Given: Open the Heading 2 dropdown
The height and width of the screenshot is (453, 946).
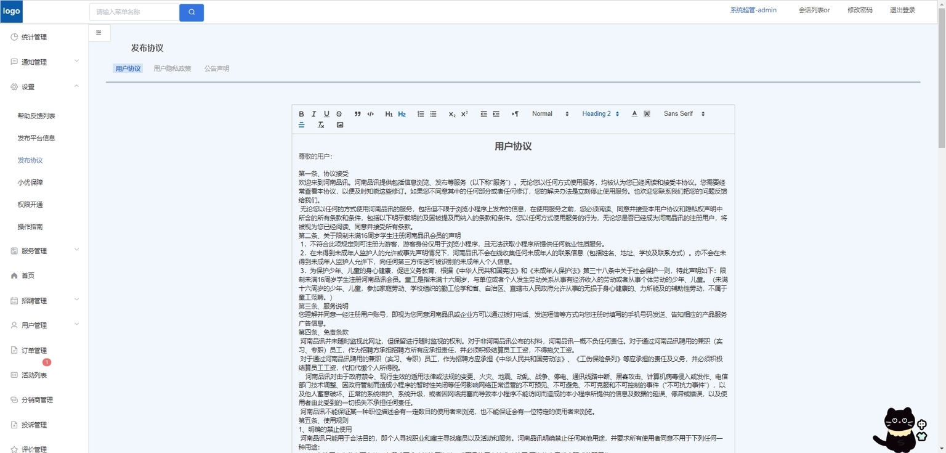Looking at the screenshot, I should click(600, 114).
